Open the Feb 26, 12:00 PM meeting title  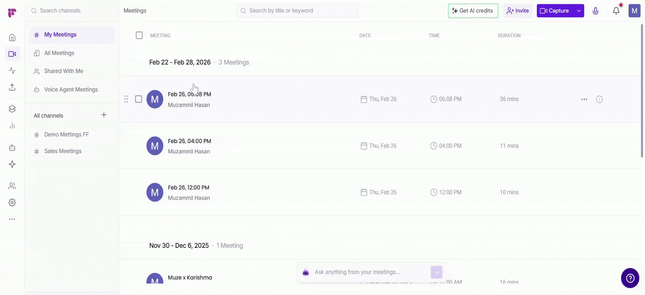coord(188,187)
